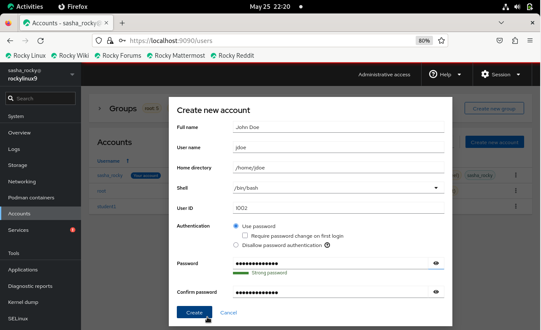The width and height of the screenshot is (541, 330).
Task: Open a new browser tab
Action: 122,23
